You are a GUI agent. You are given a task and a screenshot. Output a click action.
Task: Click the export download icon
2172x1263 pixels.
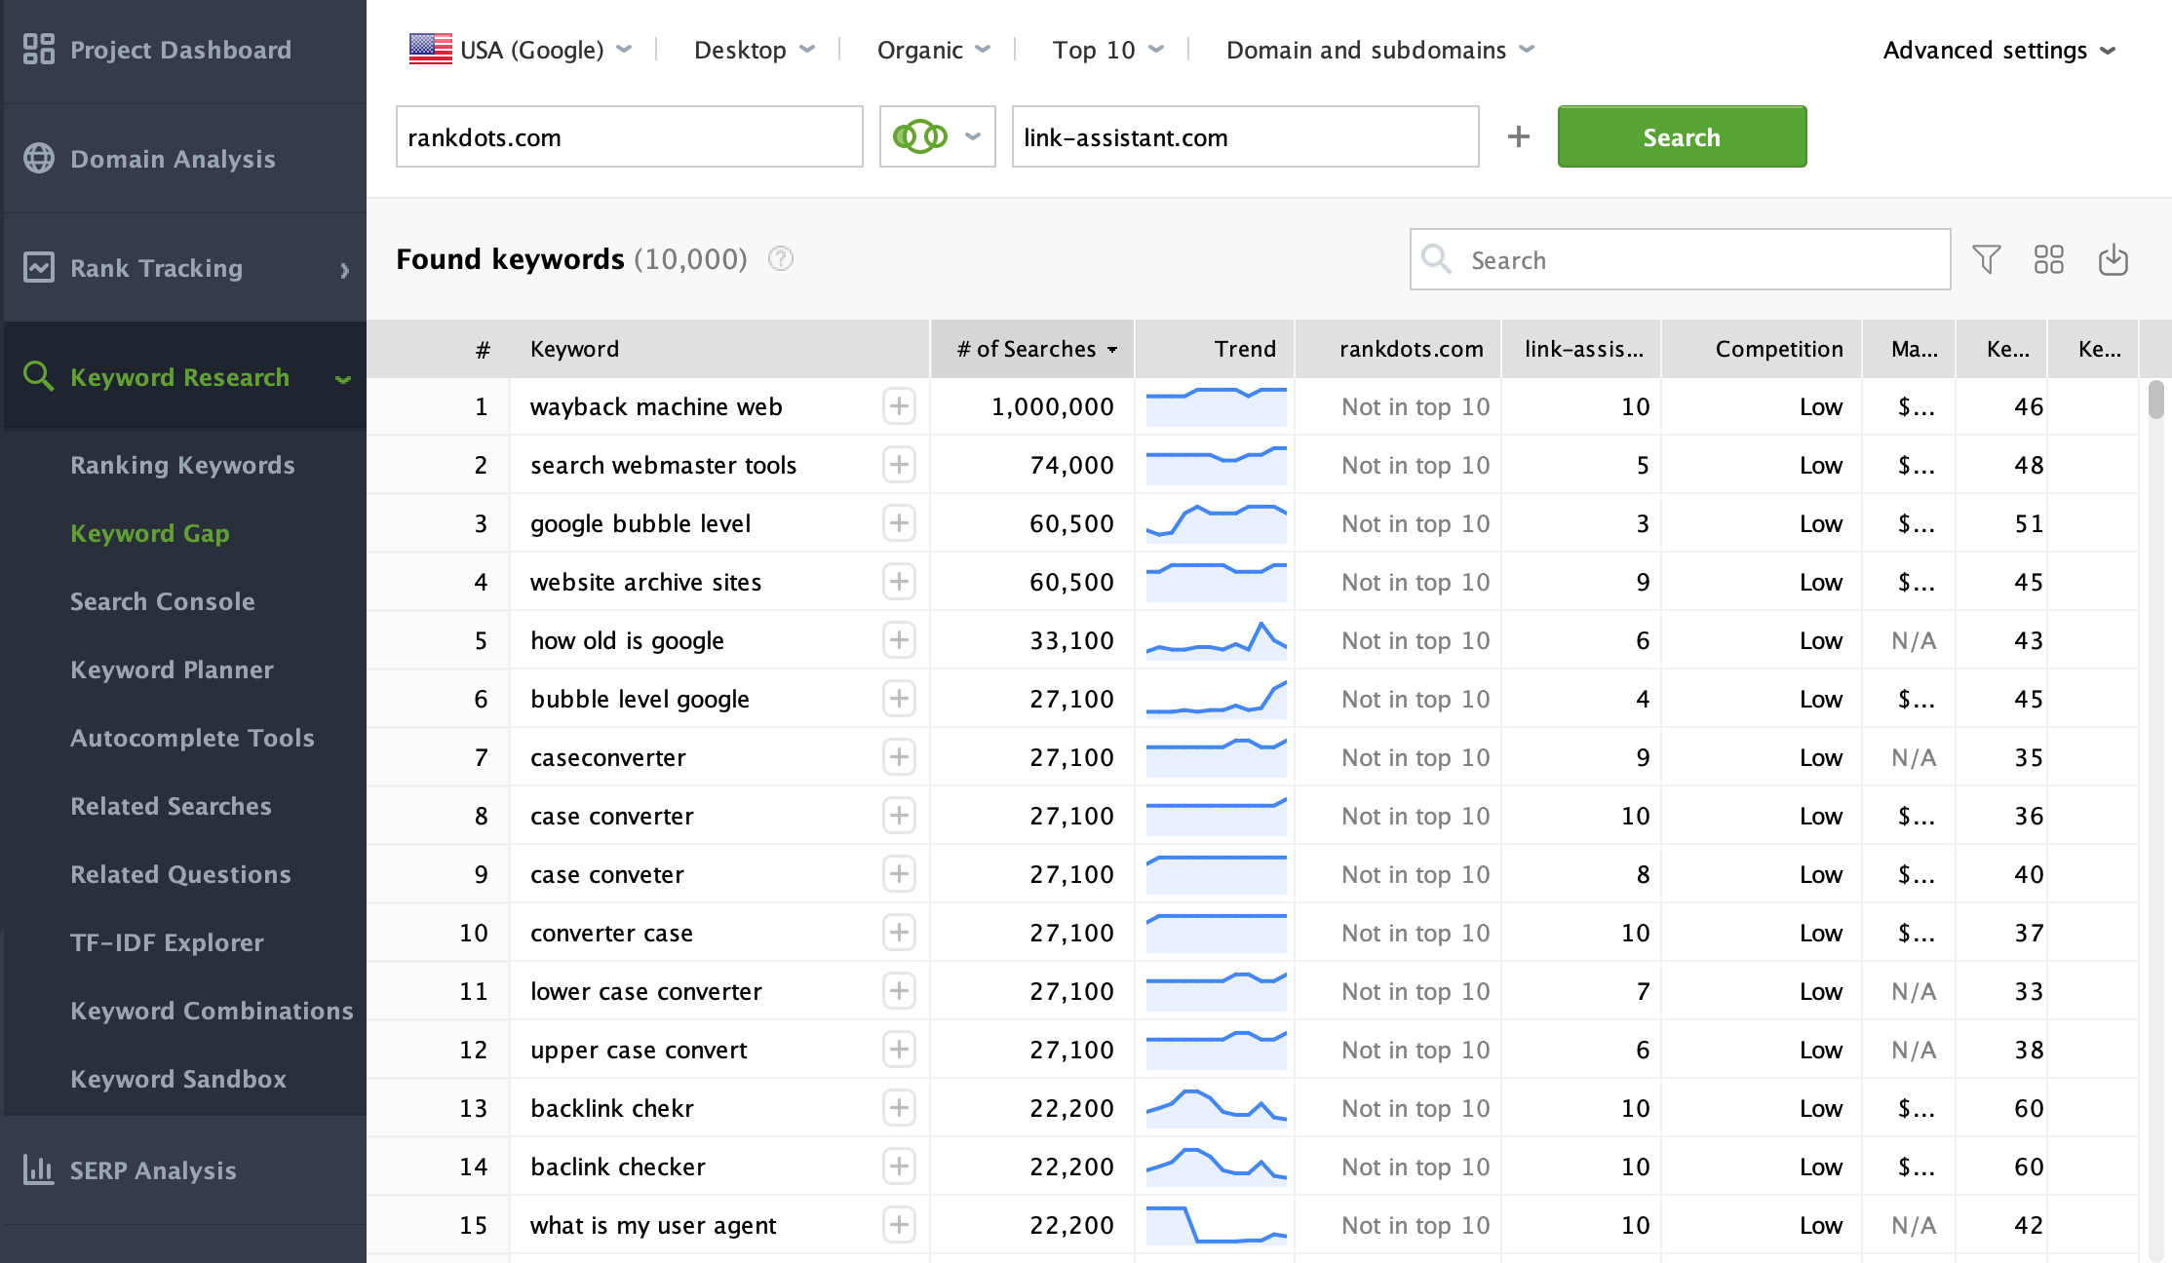tap(2113, 259)
